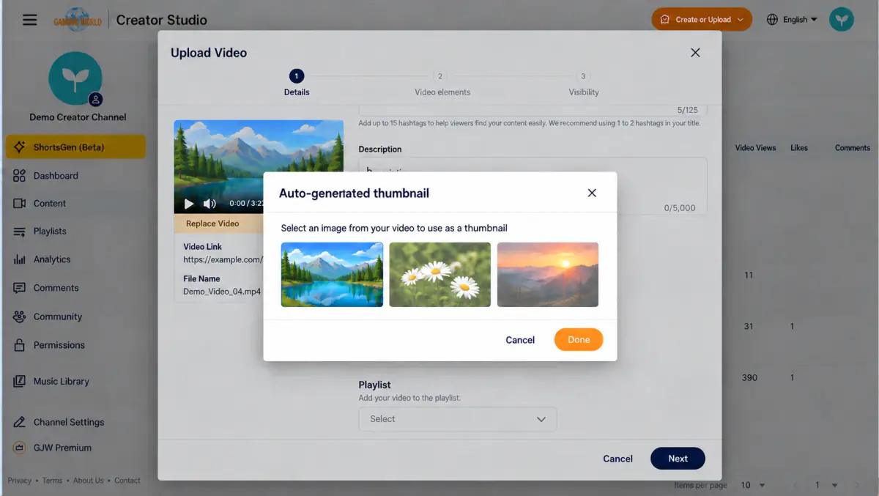This screenshot has width=879, height=496.
Task: Click the Demo Creator Channel avatar
Action: coord(75,78)
